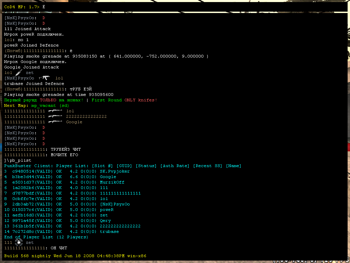
Task: Click the slot 11 player row zet
Action: coord(56,215)
